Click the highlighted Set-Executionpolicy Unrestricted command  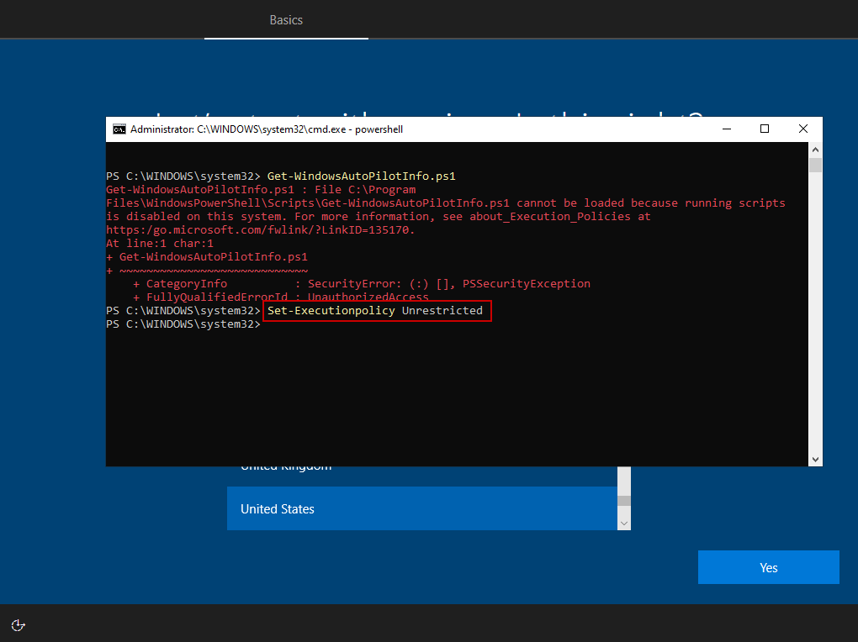click(x=375, y=311)
